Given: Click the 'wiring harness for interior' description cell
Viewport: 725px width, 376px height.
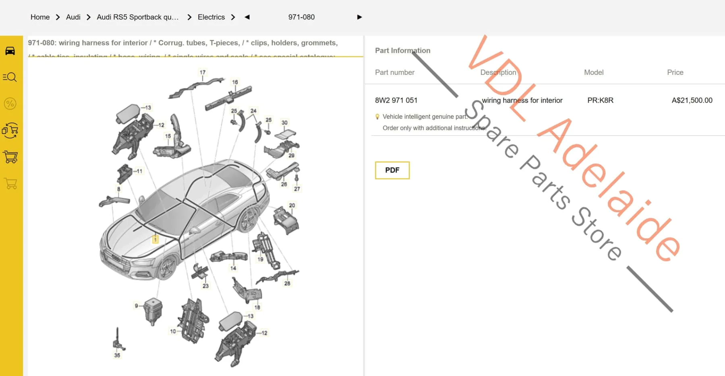Looking at the screenshot, I should pyautogui.click(x=522, y=100).
